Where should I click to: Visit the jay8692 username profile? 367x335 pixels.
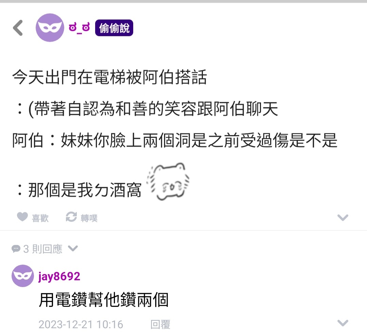(59, 277)
